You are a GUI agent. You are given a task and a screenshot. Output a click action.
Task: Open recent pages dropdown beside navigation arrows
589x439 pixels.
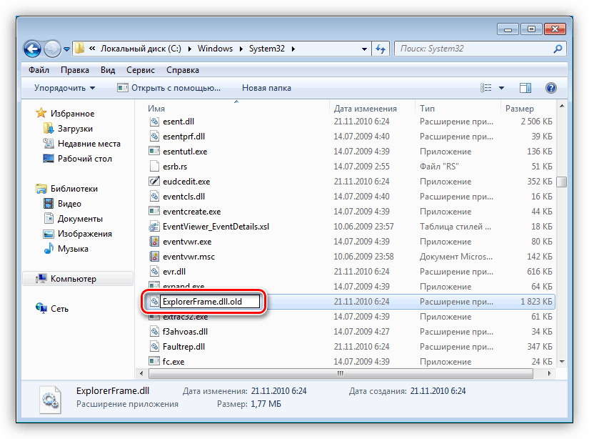tap(66, 49)
